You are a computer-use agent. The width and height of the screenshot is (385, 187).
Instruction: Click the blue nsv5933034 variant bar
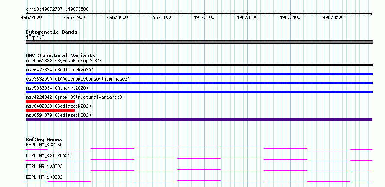(x=199, y=92)
